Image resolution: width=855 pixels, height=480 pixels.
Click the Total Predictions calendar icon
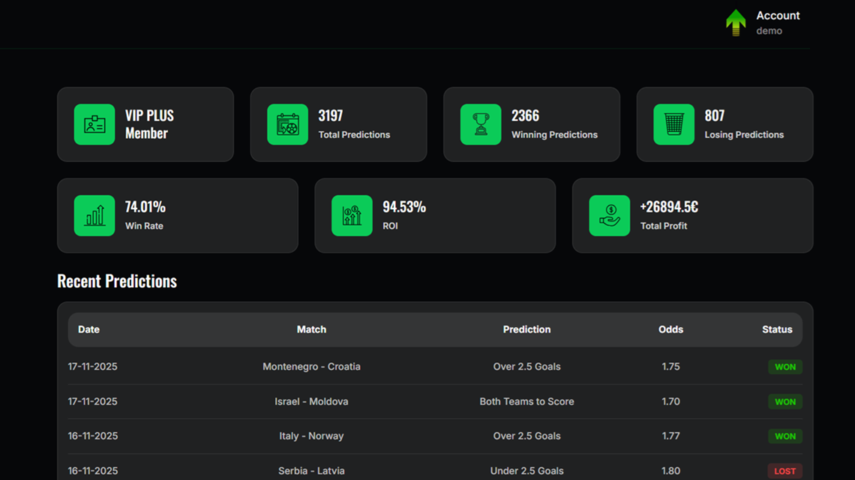tap(287, 124)
